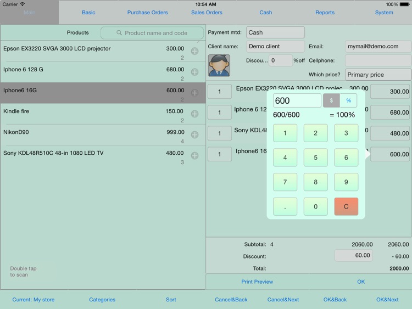
Task: Select Kindle fire product row
Action: point(103,114)
